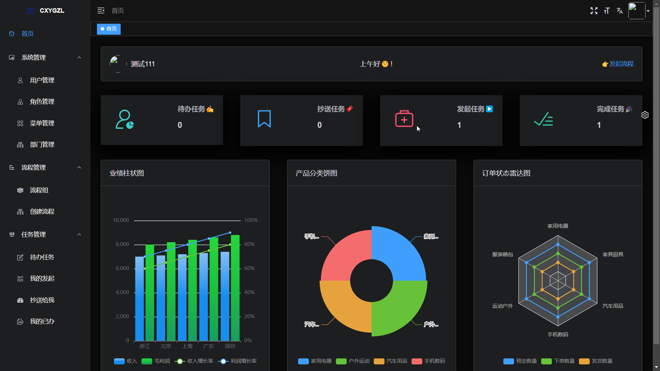
Task: Enter fullscreen mode from the top bar
Action: point(594,11)
